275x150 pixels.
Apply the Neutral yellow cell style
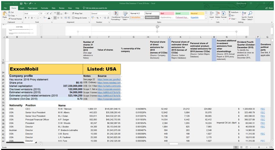197,13
